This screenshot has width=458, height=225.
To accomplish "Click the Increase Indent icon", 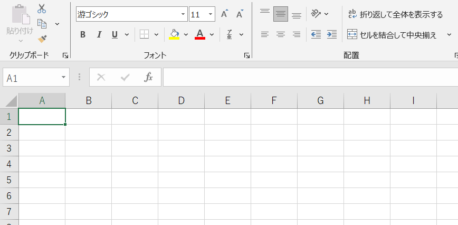I will (332, 35).
